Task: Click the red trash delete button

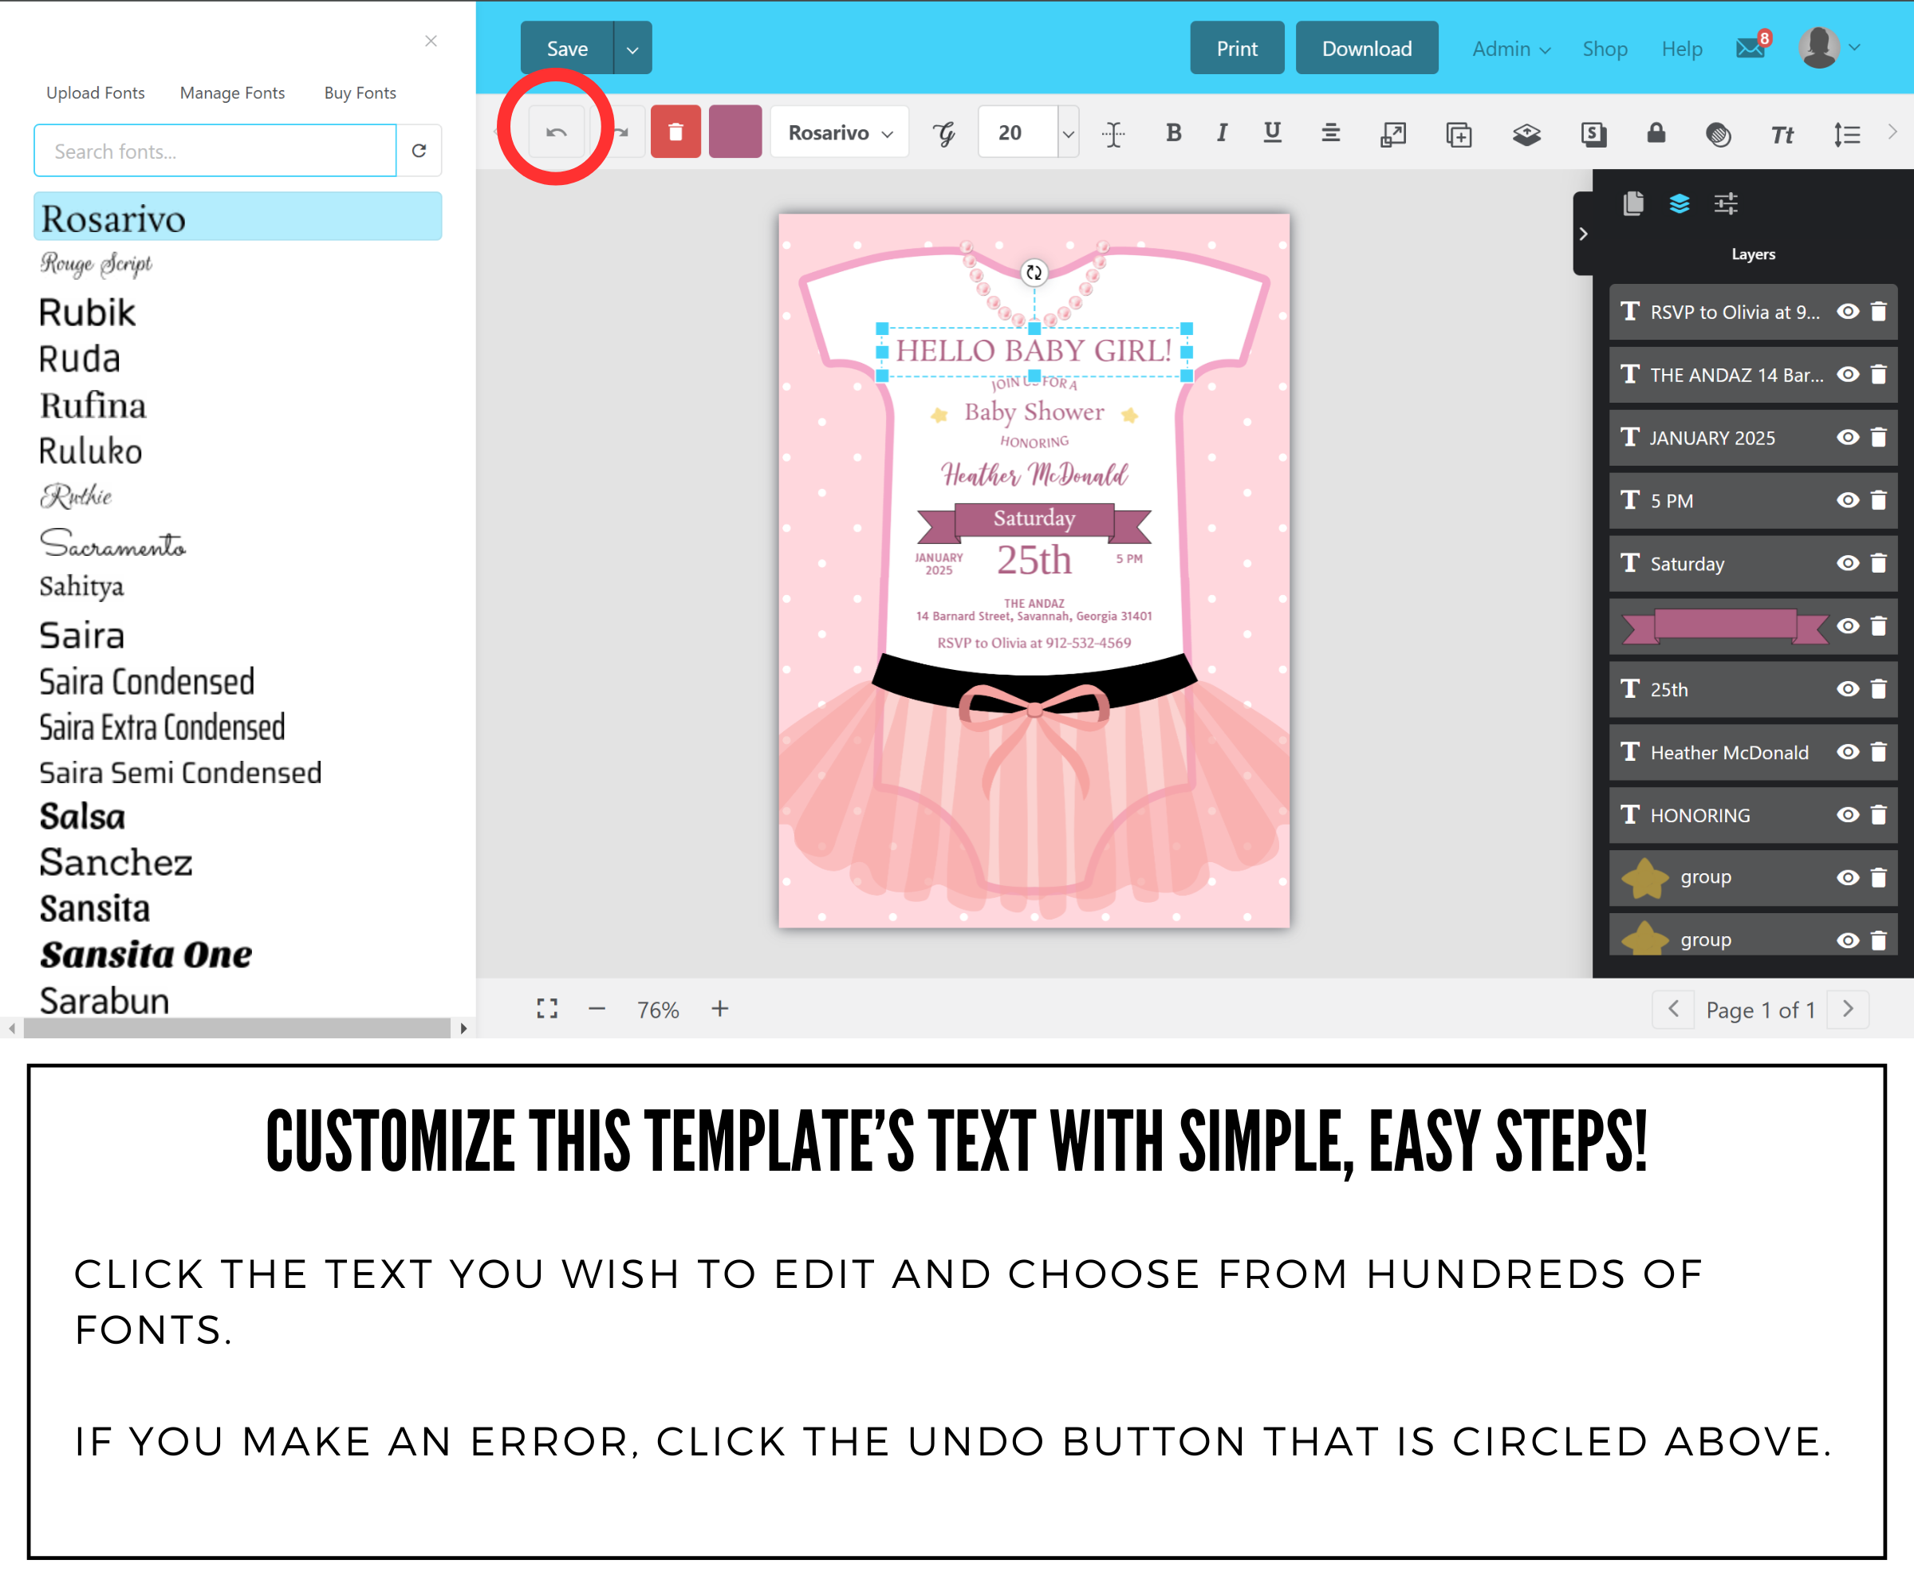Action: [675, 133]
